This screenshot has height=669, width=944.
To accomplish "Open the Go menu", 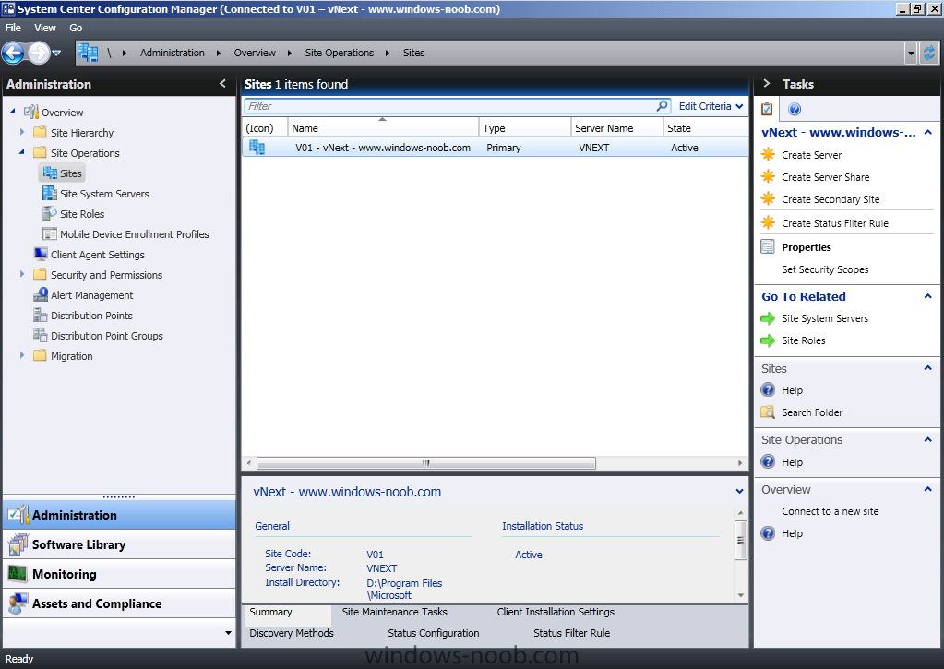I will (76, 28).
